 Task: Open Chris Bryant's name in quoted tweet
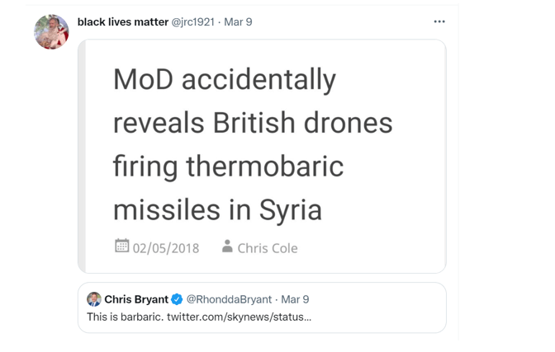tap(136, 299)
